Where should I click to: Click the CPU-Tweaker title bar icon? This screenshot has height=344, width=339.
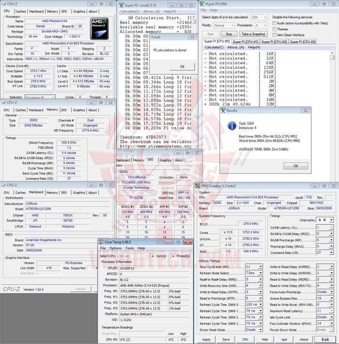pos(197,186)
